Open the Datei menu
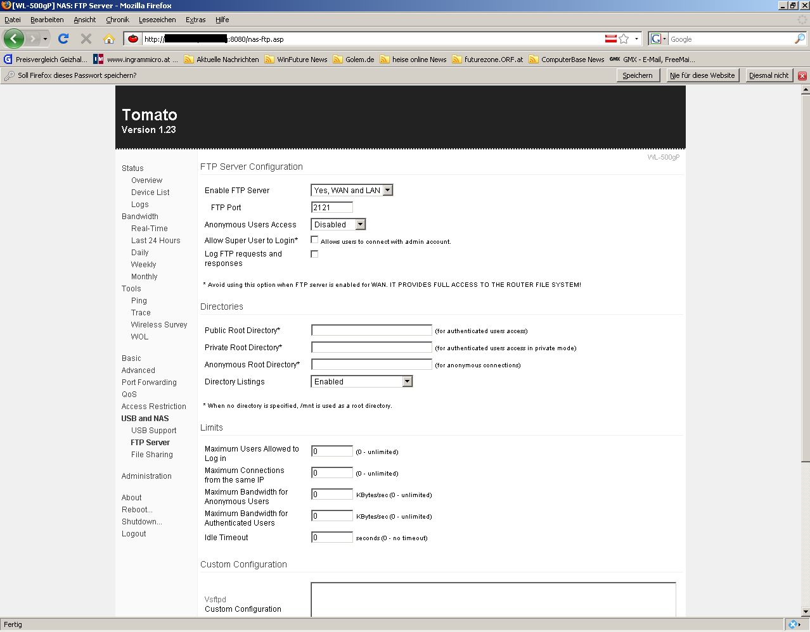The image size is (810, 632). coord(13,20)
